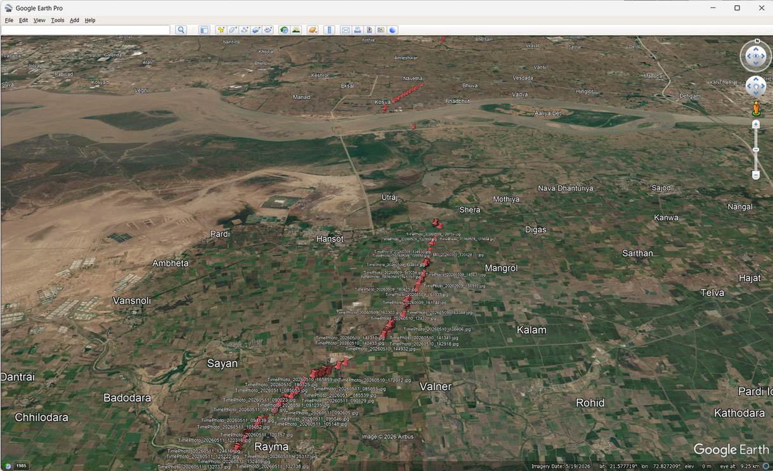Select the Add Polygon tool
The height and width of the screenshot is (471, 773).
[233, 30]
